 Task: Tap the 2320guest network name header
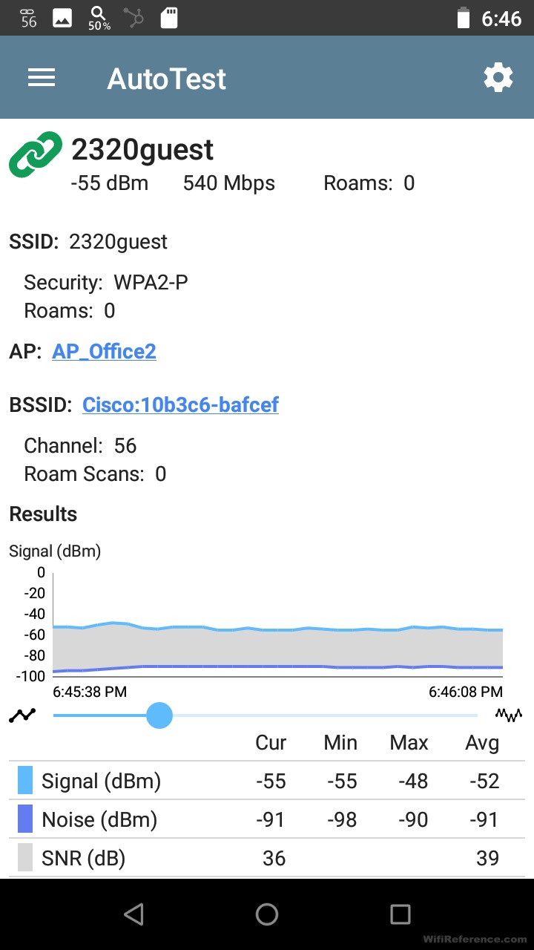142,150
